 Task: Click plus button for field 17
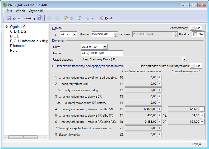click(159, 115)
